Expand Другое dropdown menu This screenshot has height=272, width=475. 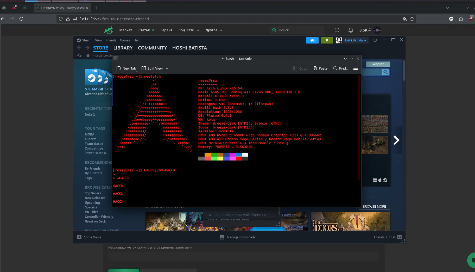coord(214,30)
